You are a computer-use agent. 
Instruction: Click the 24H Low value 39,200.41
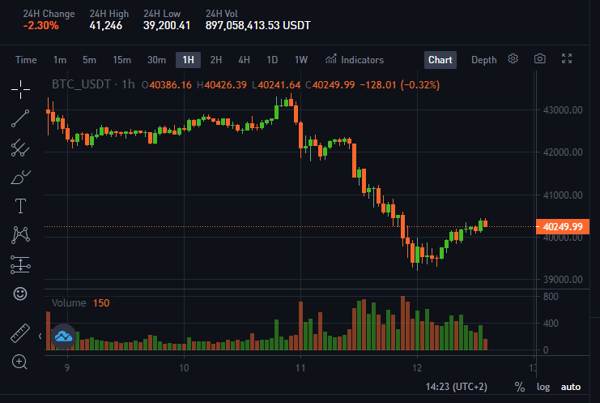pos(167,26)
